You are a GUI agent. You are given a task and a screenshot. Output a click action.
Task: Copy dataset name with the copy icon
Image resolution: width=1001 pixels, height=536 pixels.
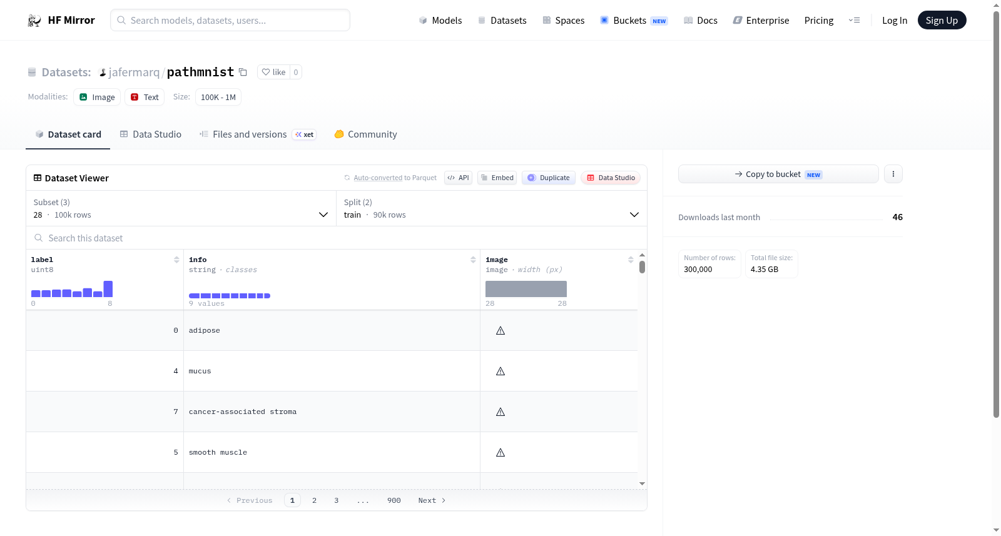pos(243,72)
